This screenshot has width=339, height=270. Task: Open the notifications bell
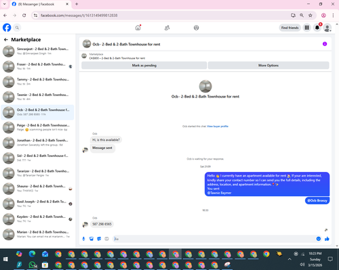pos(317,28)
